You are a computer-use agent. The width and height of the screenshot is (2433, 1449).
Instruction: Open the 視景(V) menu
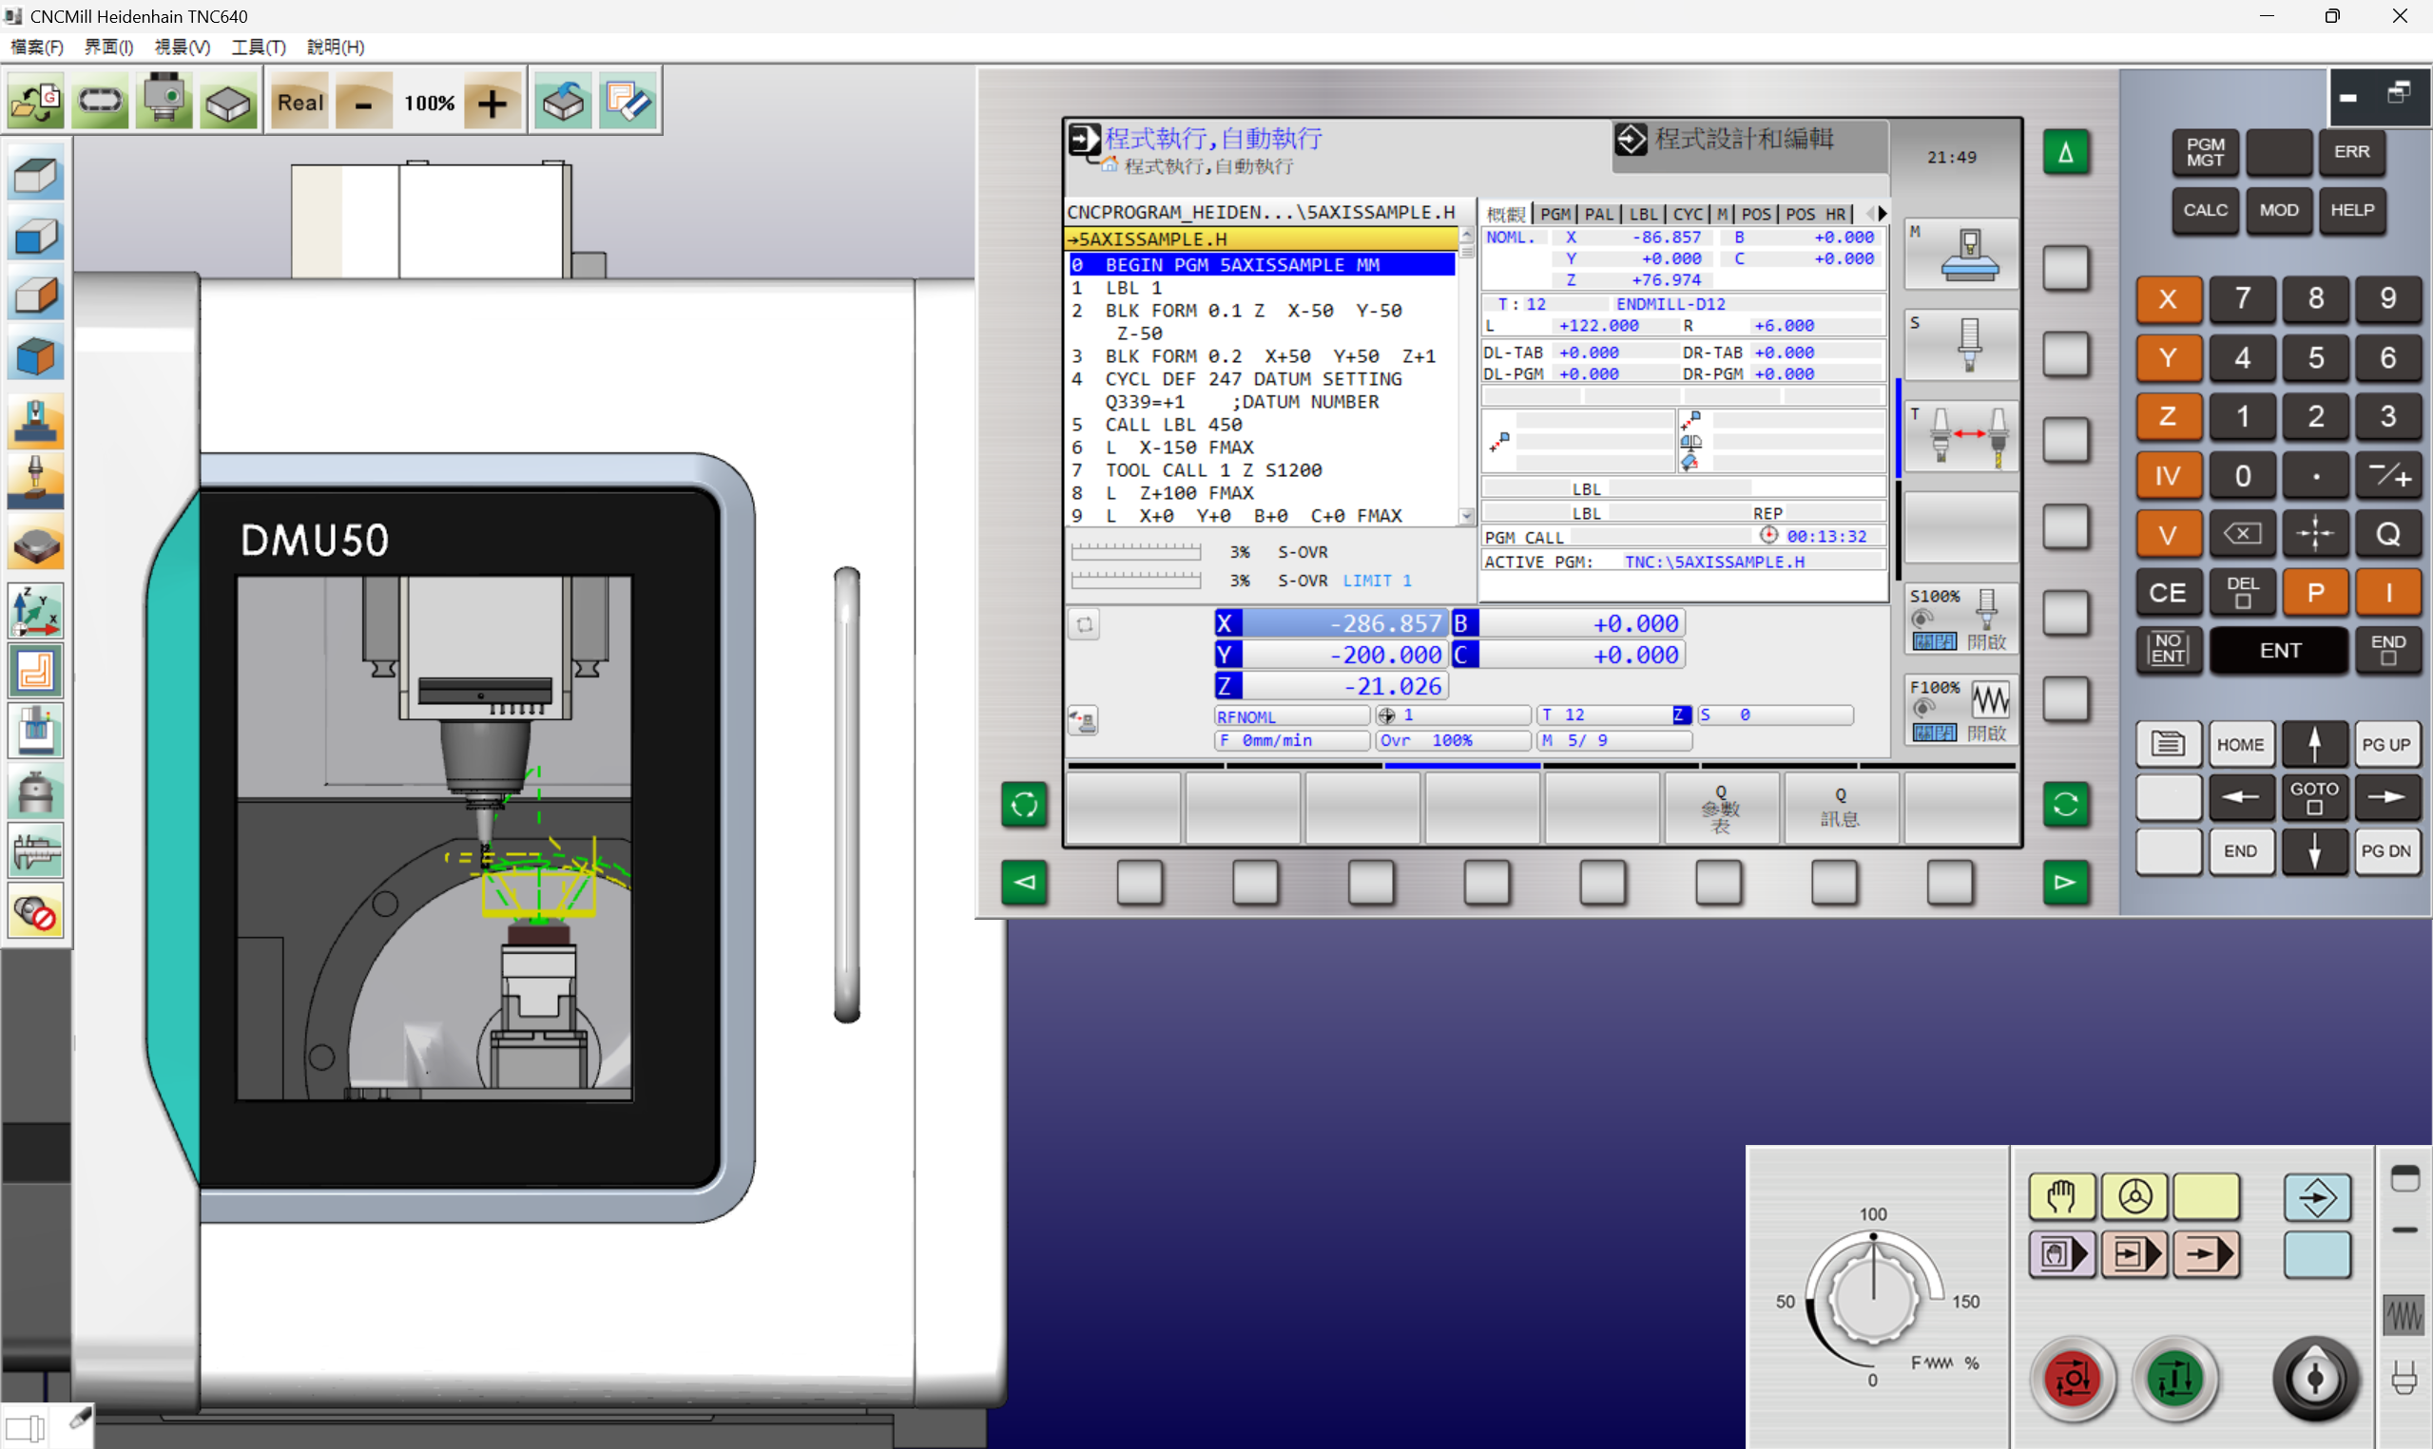click(x=183, y=47)
